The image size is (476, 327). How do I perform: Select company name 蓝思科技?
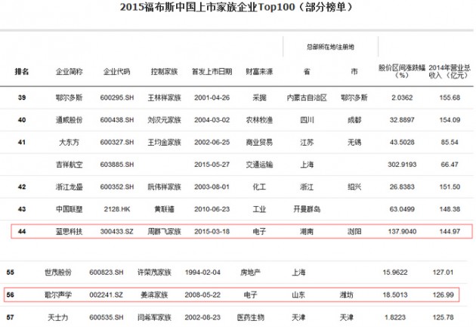click(70, 231)
